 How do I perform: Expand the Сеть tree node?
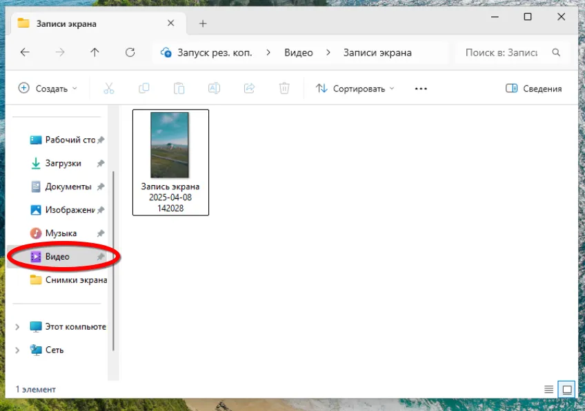pos(18,350)
